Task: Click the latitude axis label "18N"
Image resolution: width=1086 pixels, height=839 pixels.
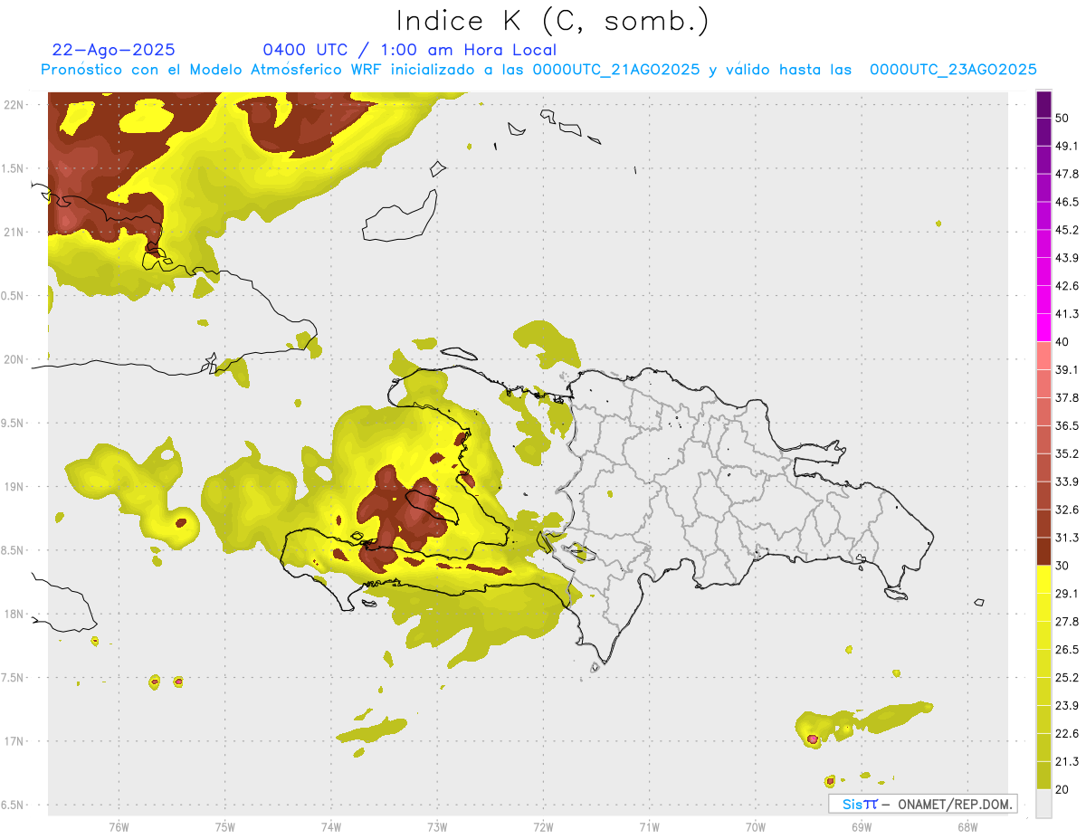Action: (14, 615)
